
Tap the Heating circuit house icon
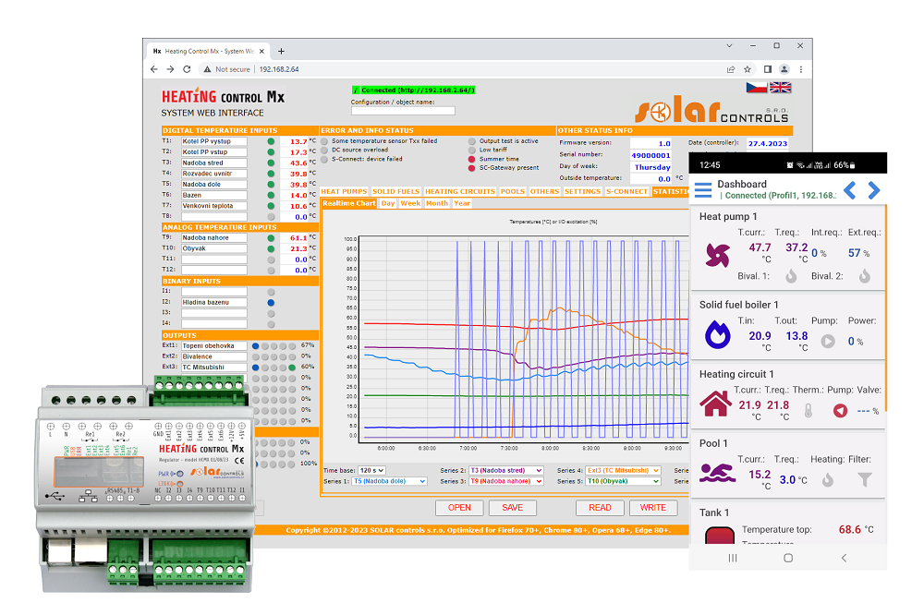click(x=715, y=404)
